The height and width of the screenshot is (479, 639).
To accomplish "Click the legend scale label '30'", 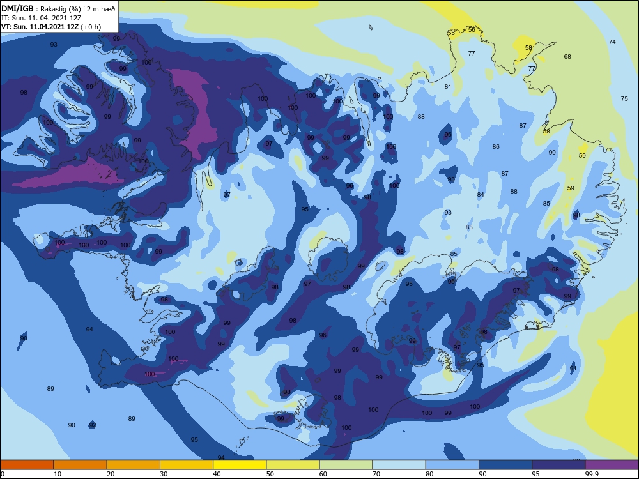I will click(x=164, y=474).
